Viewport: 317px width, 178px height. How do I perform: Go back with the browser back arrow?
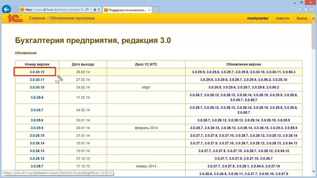6,9
